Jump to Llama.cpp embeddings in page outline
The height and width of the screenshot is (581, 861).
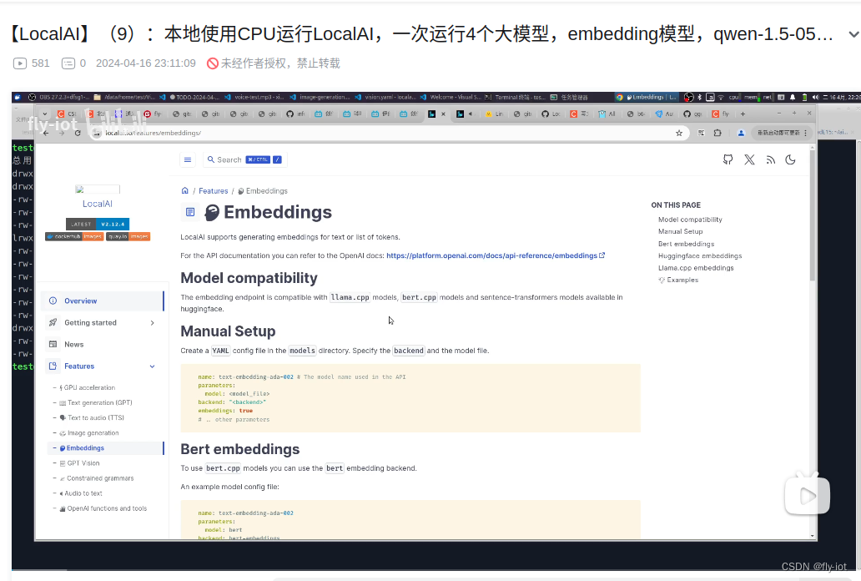click(x=696, y=268)
